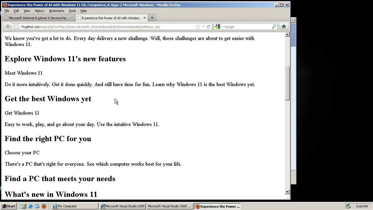
Task: Launch Internet Explorer from Quick Launch
Action: click(30, 206)
